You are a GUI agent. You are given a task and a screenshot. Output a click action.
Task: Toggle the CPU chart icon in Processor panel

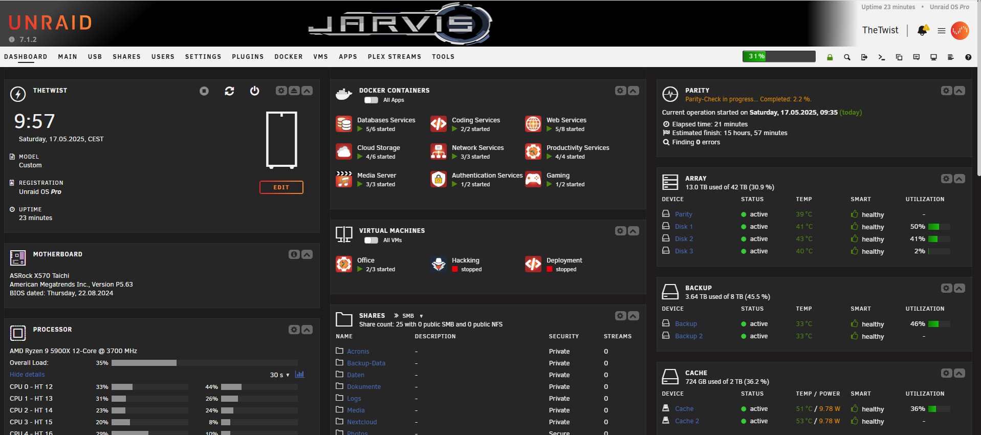[300, 375]
